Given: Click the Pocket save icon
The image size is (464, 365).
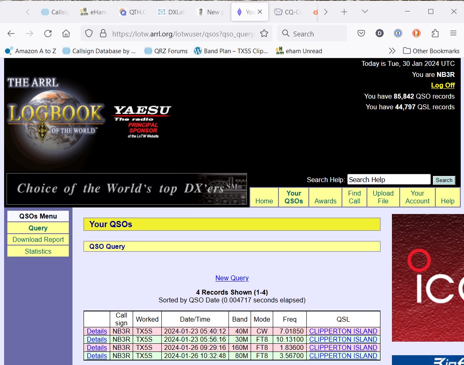Looking at the screenshot, I should (361, 34).
